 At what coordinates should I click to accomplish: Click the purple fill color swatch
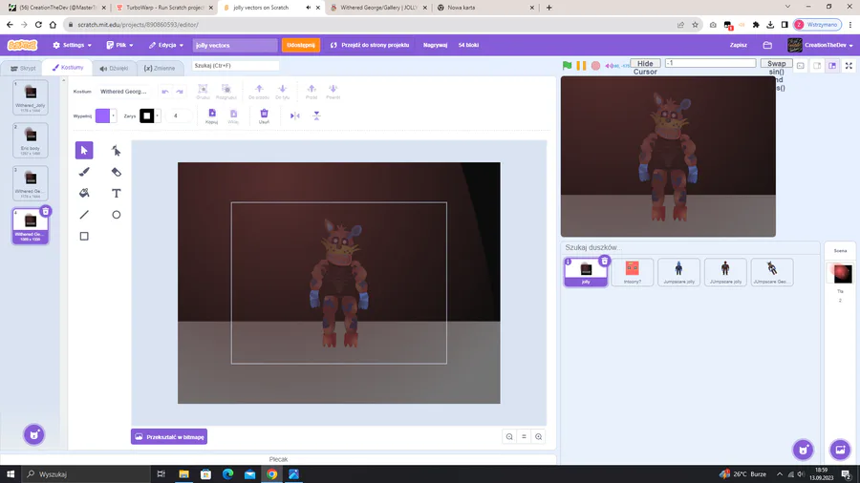pos(102,115)
